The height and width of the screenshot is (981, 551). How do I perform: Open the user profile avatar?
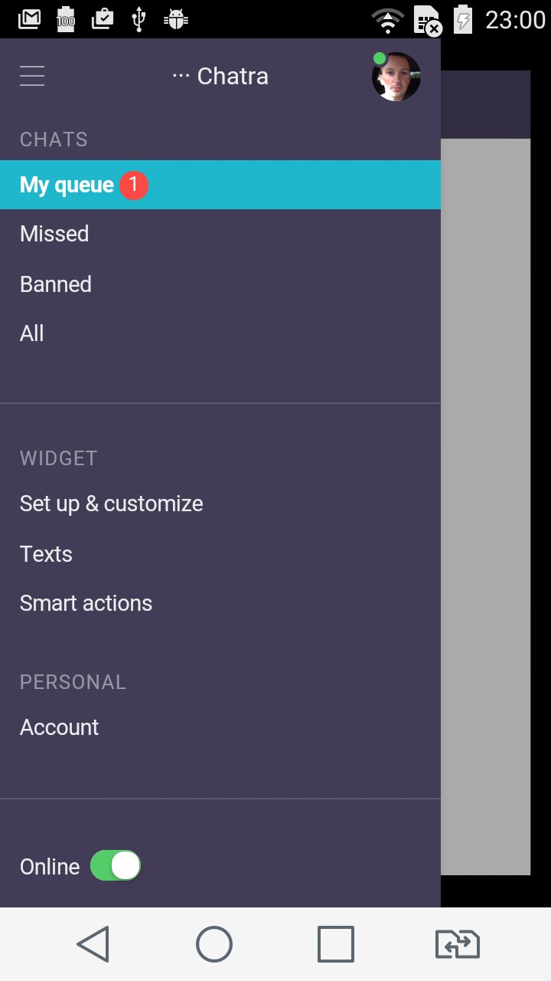point(396,77)
